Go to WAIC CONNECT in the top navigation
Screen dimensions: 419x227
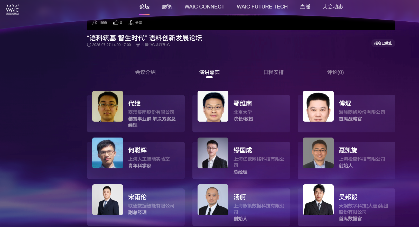pyautogui.click(x=204, y=7)
